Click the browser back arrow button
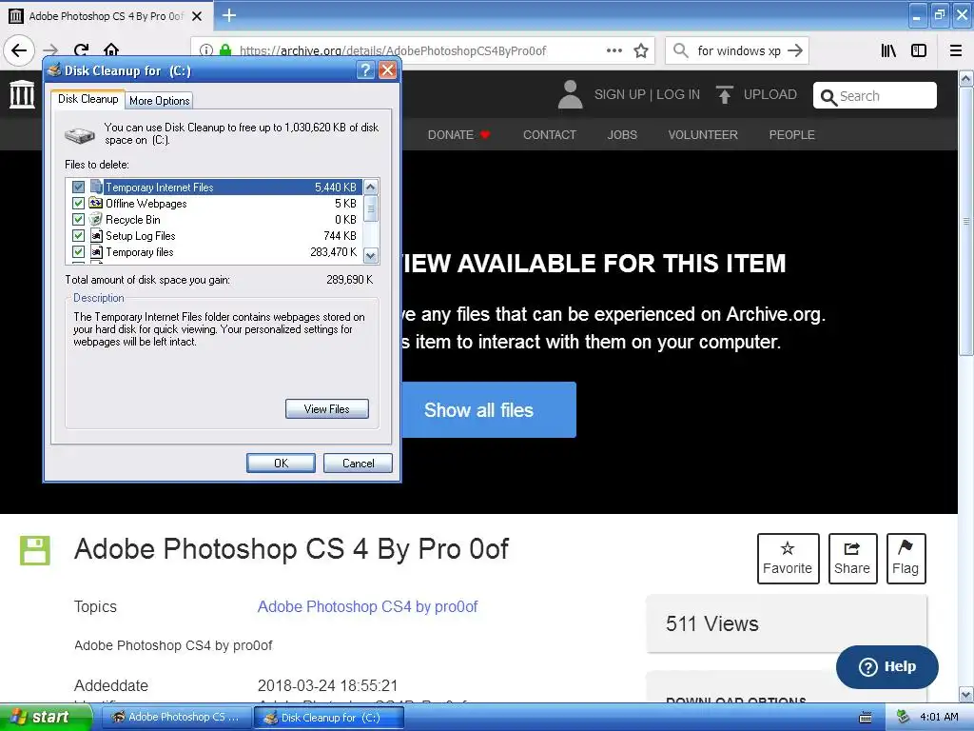The image size is (974, 731). pos(19,50)
